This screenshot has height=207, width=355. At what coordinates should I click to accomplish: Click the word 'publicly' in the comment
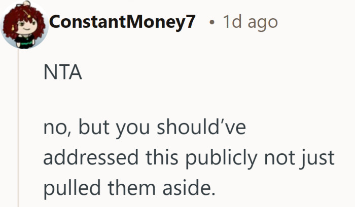[221, 158]
